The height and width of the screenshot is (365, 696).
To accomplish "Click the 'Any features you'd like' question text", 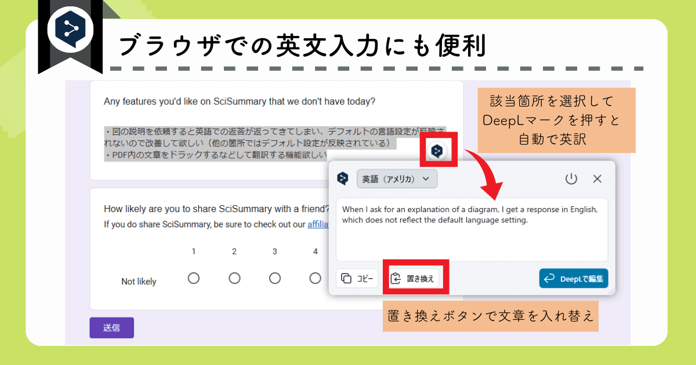I will [x=240, y=101].
